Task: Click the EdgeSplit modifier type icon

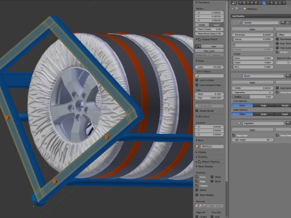Action: pyautogui.click(x=239, y=123)
